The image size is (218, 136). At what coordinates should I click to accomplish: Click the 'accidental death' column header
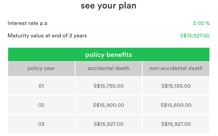click(x=109, y=69)
